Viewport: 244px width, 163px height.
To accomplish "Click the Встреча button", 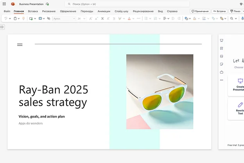I will click(219, 11).
